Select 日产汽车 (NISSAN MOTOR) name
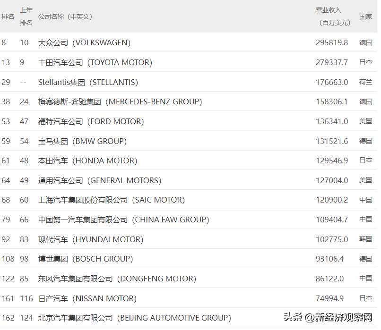Image resolution: width=381 pixels, height=330 pixels. click(87, 299)
